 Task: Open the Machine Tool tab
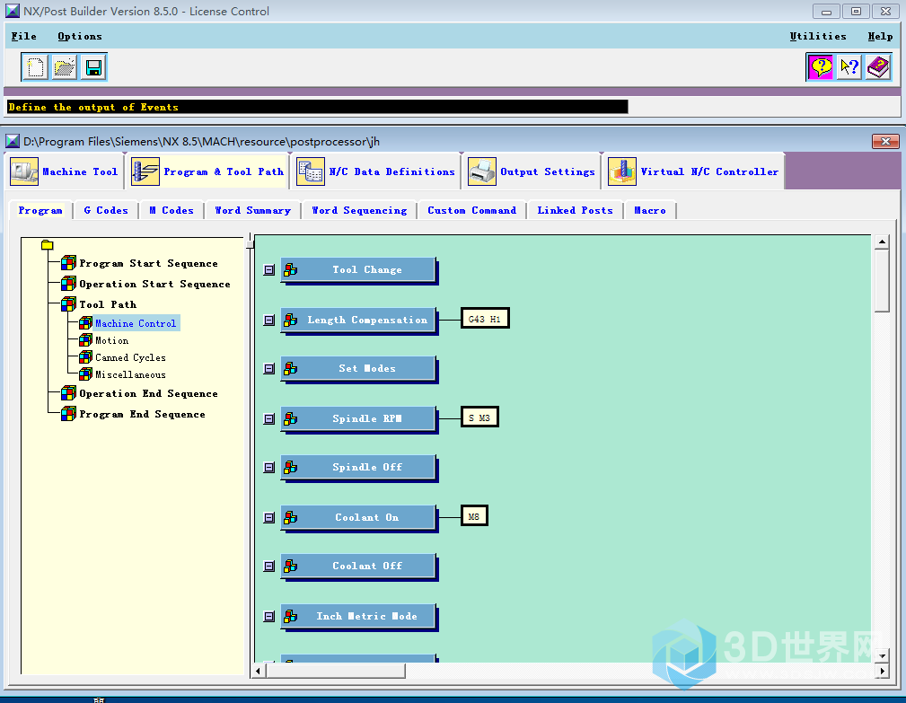(x=65, y=171)
